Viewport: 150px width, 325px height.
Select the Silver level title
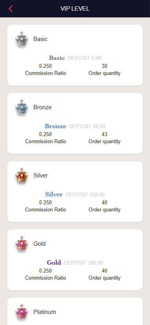(41, 176)
